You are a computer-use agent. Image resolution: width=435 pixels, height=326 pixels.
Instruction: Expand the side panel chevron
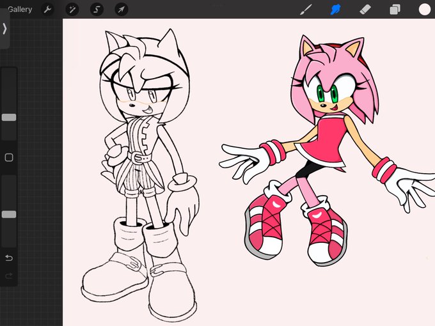4,29
